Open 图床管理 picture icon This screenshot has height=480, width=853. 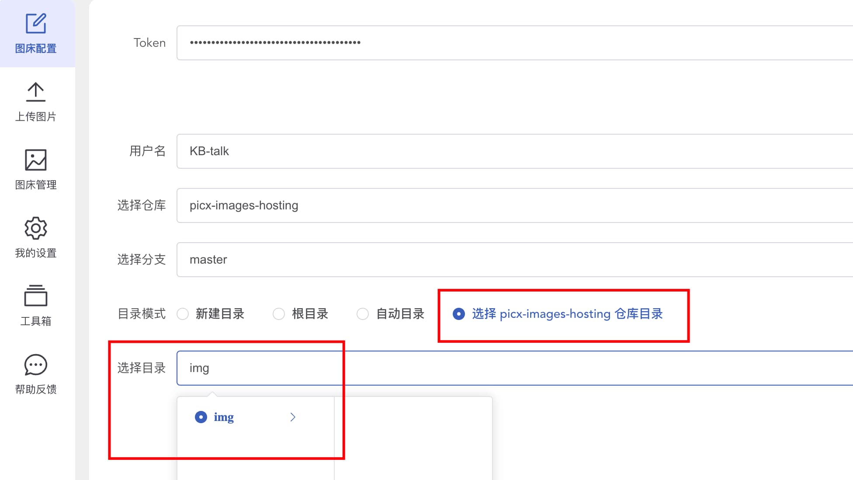[x=36, y=160]
